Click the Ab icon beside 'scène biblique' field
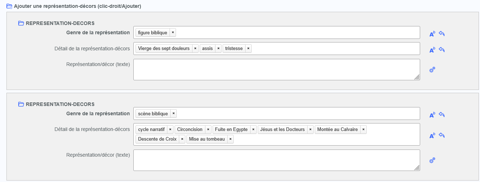Screen dimensions: 480x182 (x=432, y=115)
